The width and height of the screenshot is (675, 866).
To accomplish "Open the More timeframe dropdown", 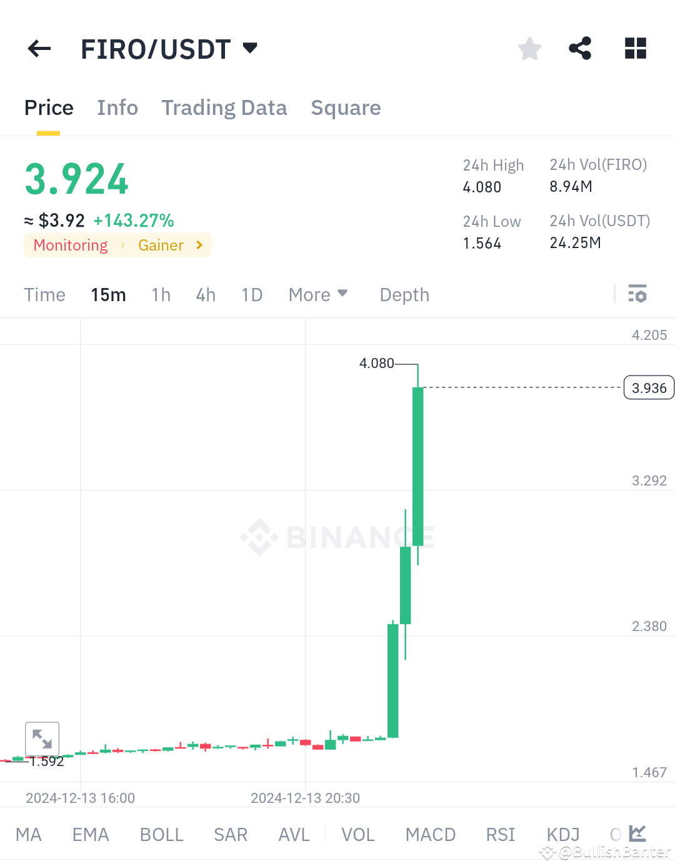I will [x=318, y=294].
